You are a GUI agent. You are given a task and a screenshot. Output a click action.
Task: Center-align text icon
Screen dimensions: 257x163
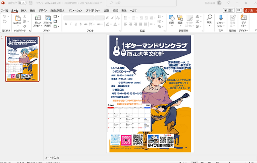coord(131,24)
